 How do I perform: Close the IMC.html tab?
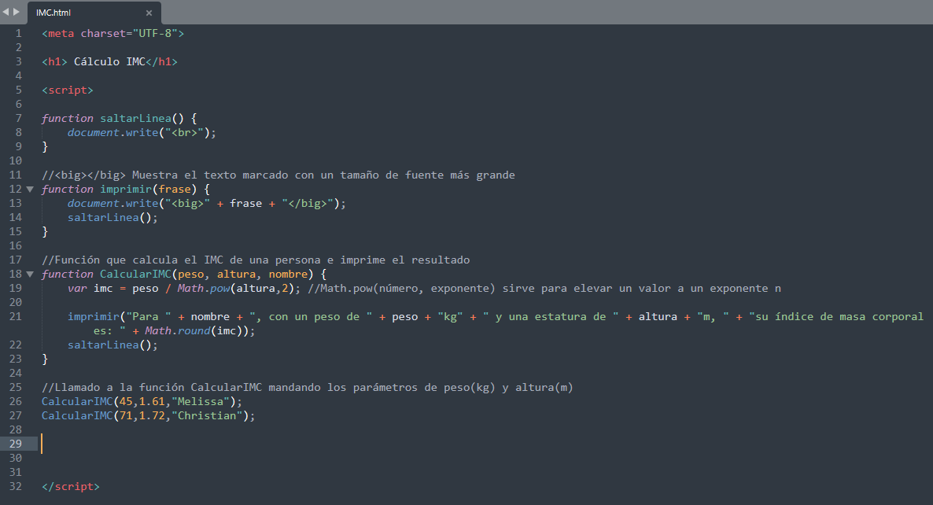149,13
